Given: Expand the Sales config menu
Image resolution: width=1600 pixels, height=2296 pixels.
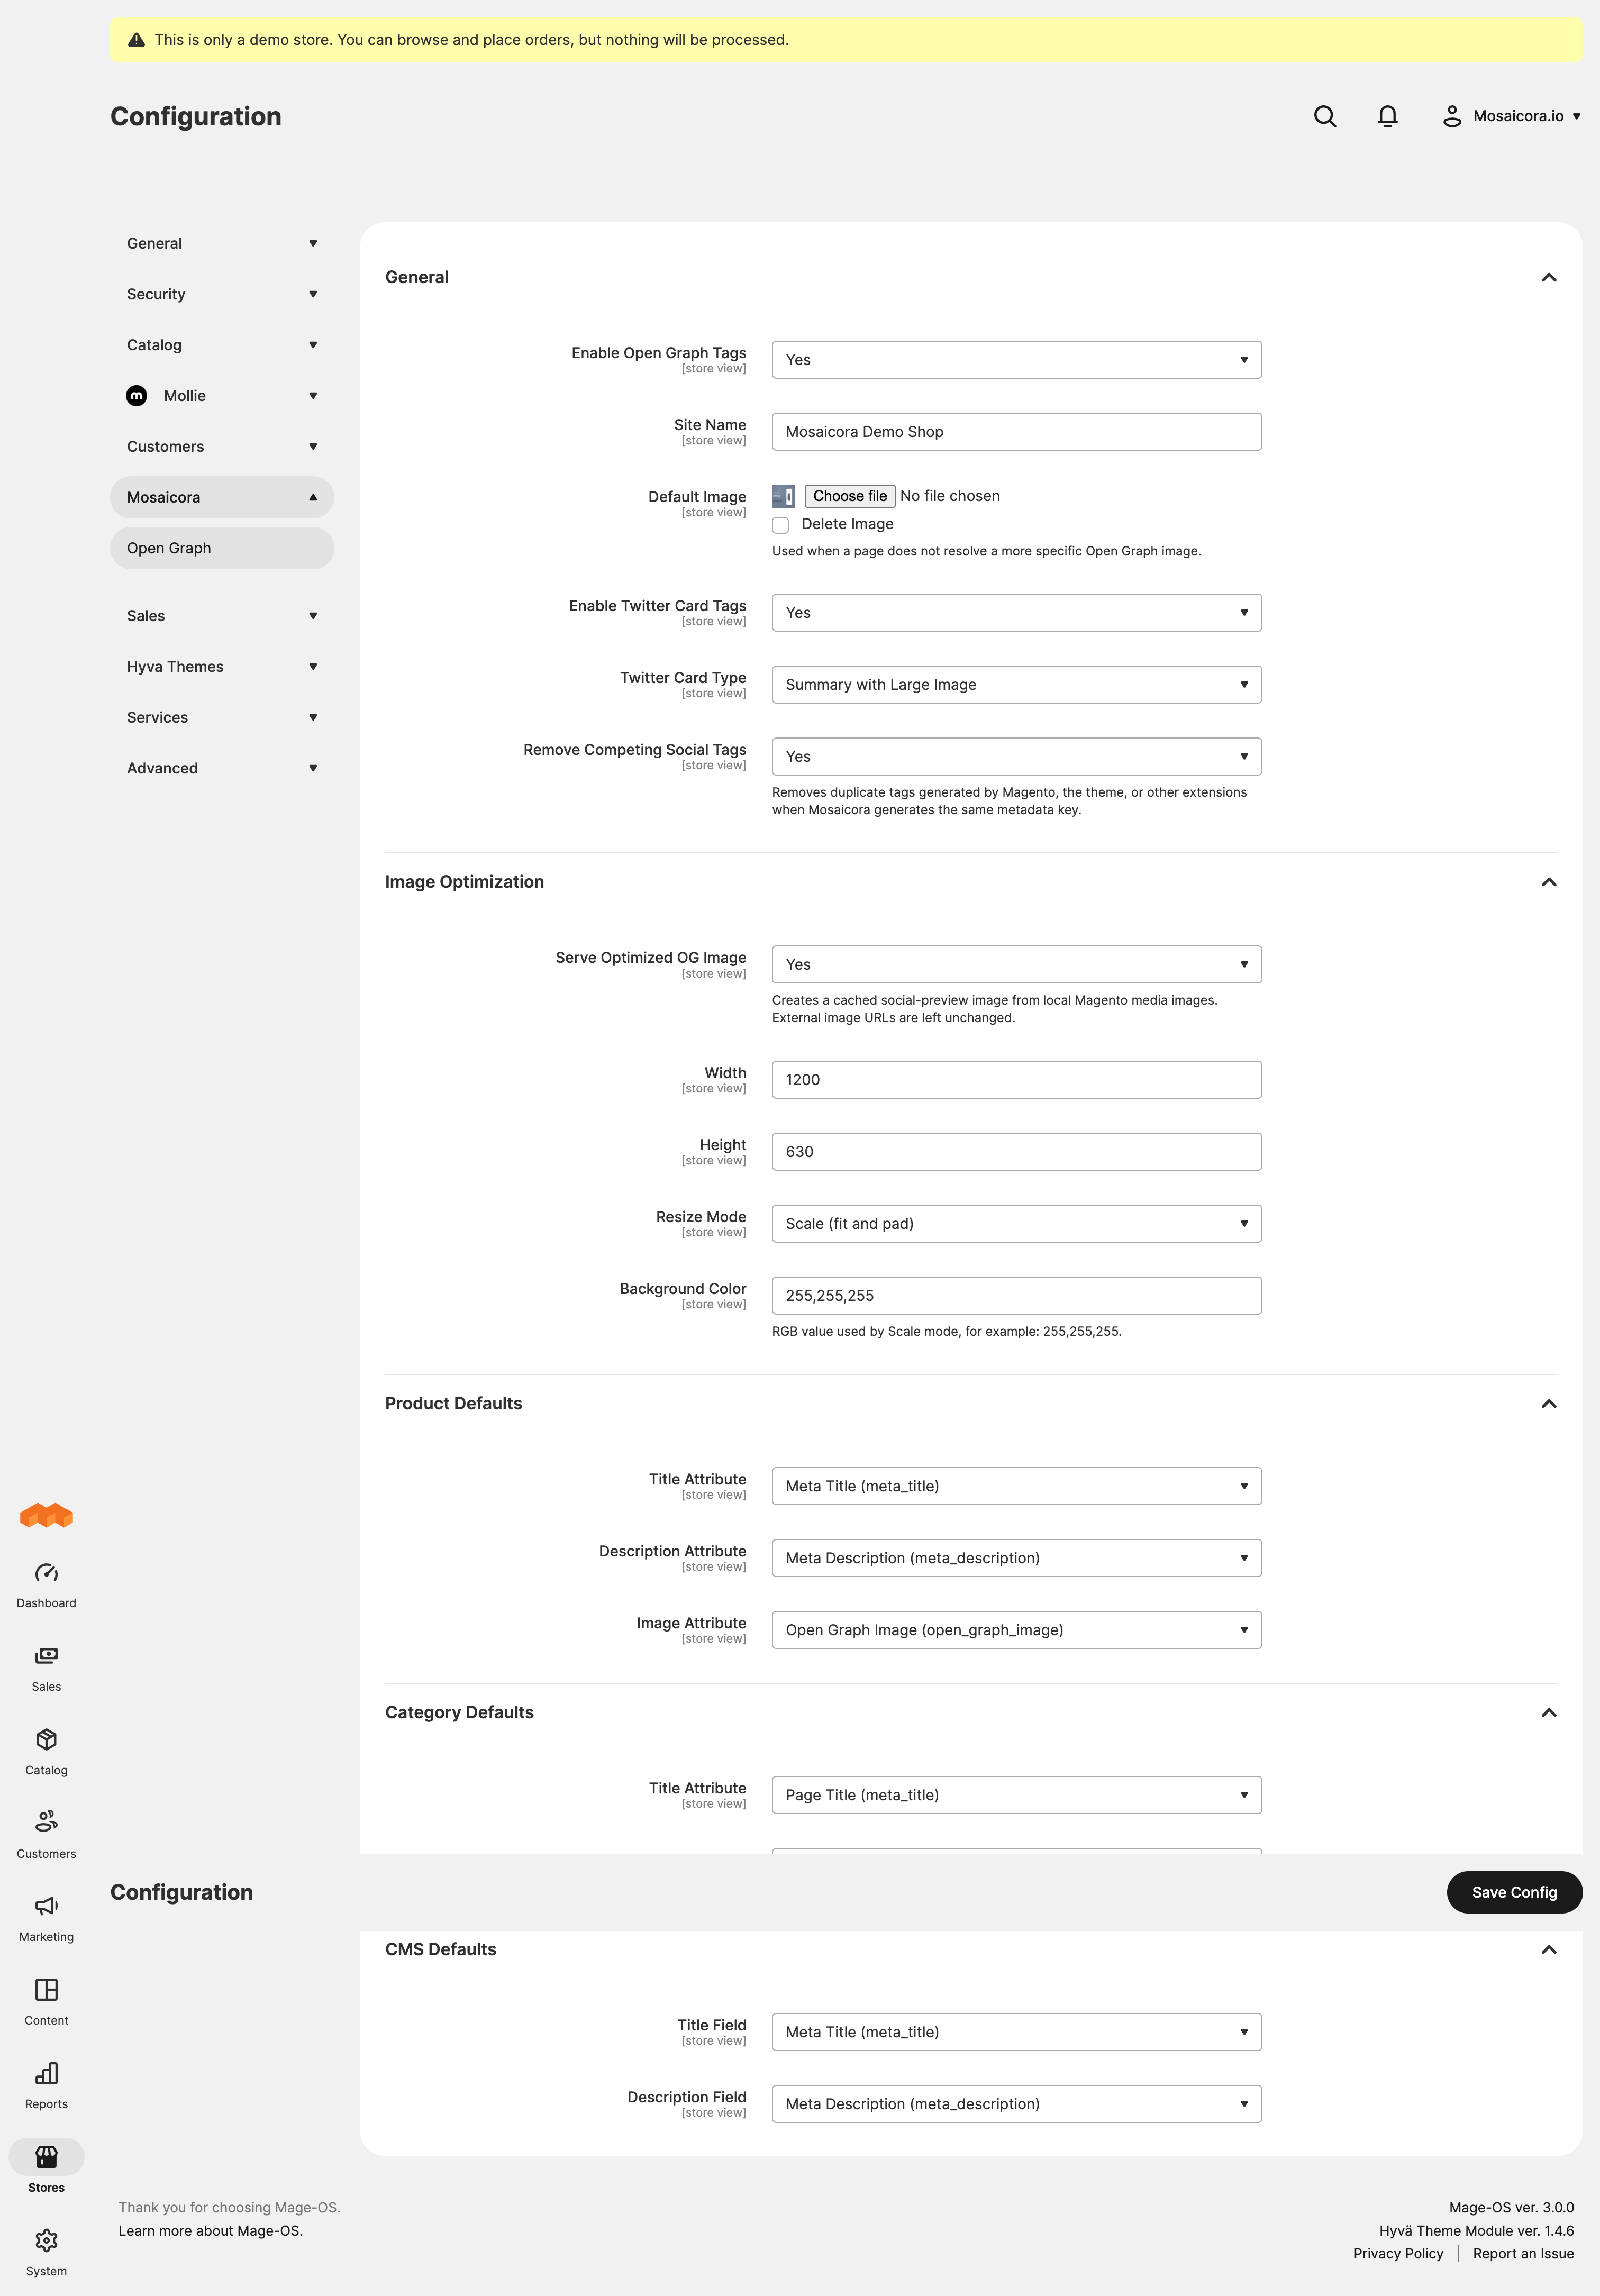Looking at the screenshot, I should pos(222,616).
